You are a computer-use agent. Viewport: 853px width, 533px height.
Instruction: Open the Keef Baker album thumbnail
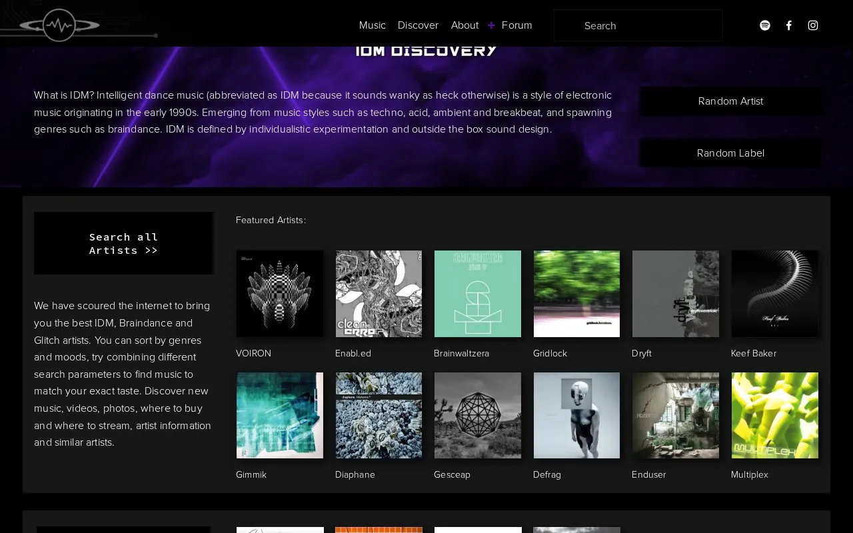point(774,294)
